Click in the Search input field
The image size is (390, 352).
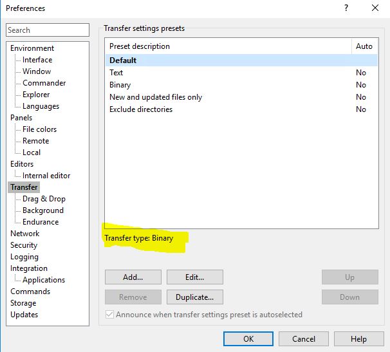pyautogui.click(x=48, y=30)
